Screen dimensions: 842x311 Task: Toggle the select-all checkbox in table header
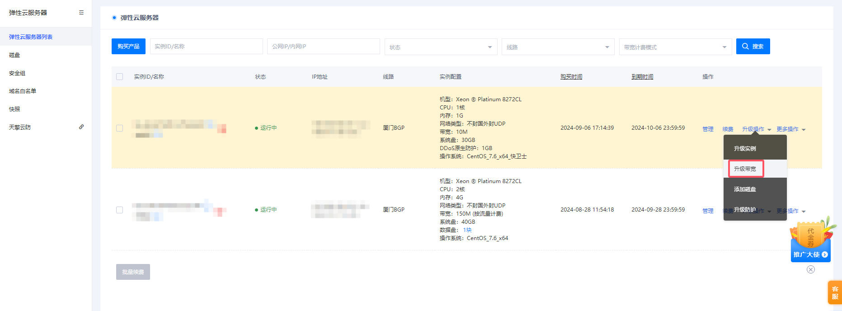[x=120, y=77]
